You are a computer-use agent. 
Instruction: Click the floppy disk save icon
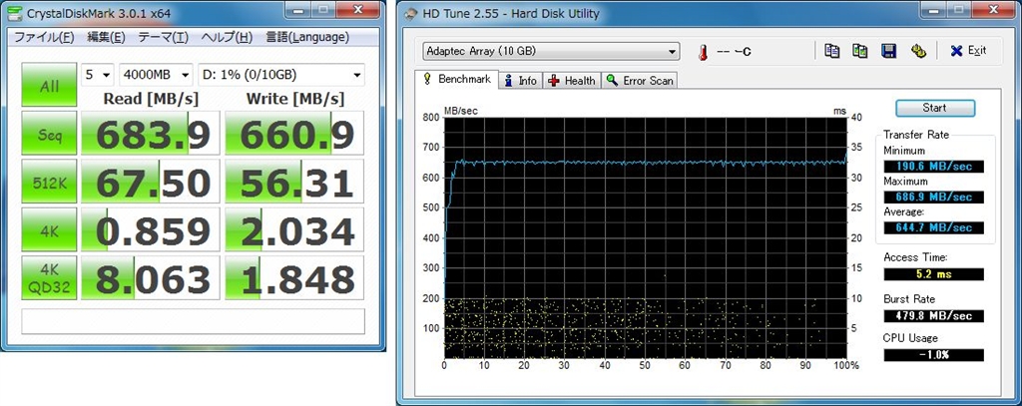point(888,51)
